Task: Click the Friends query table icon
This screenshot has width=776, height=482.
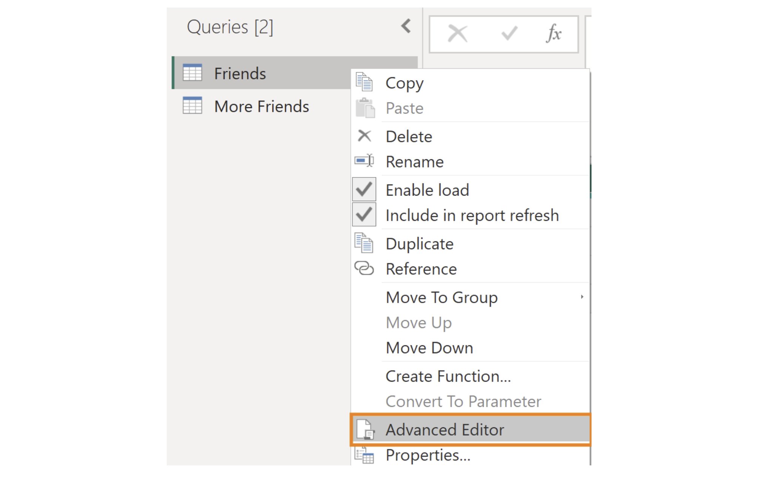Action: tap(192, 73)
